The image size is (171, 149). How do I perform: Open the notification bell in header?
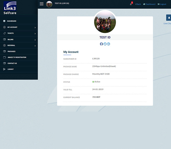131,4
